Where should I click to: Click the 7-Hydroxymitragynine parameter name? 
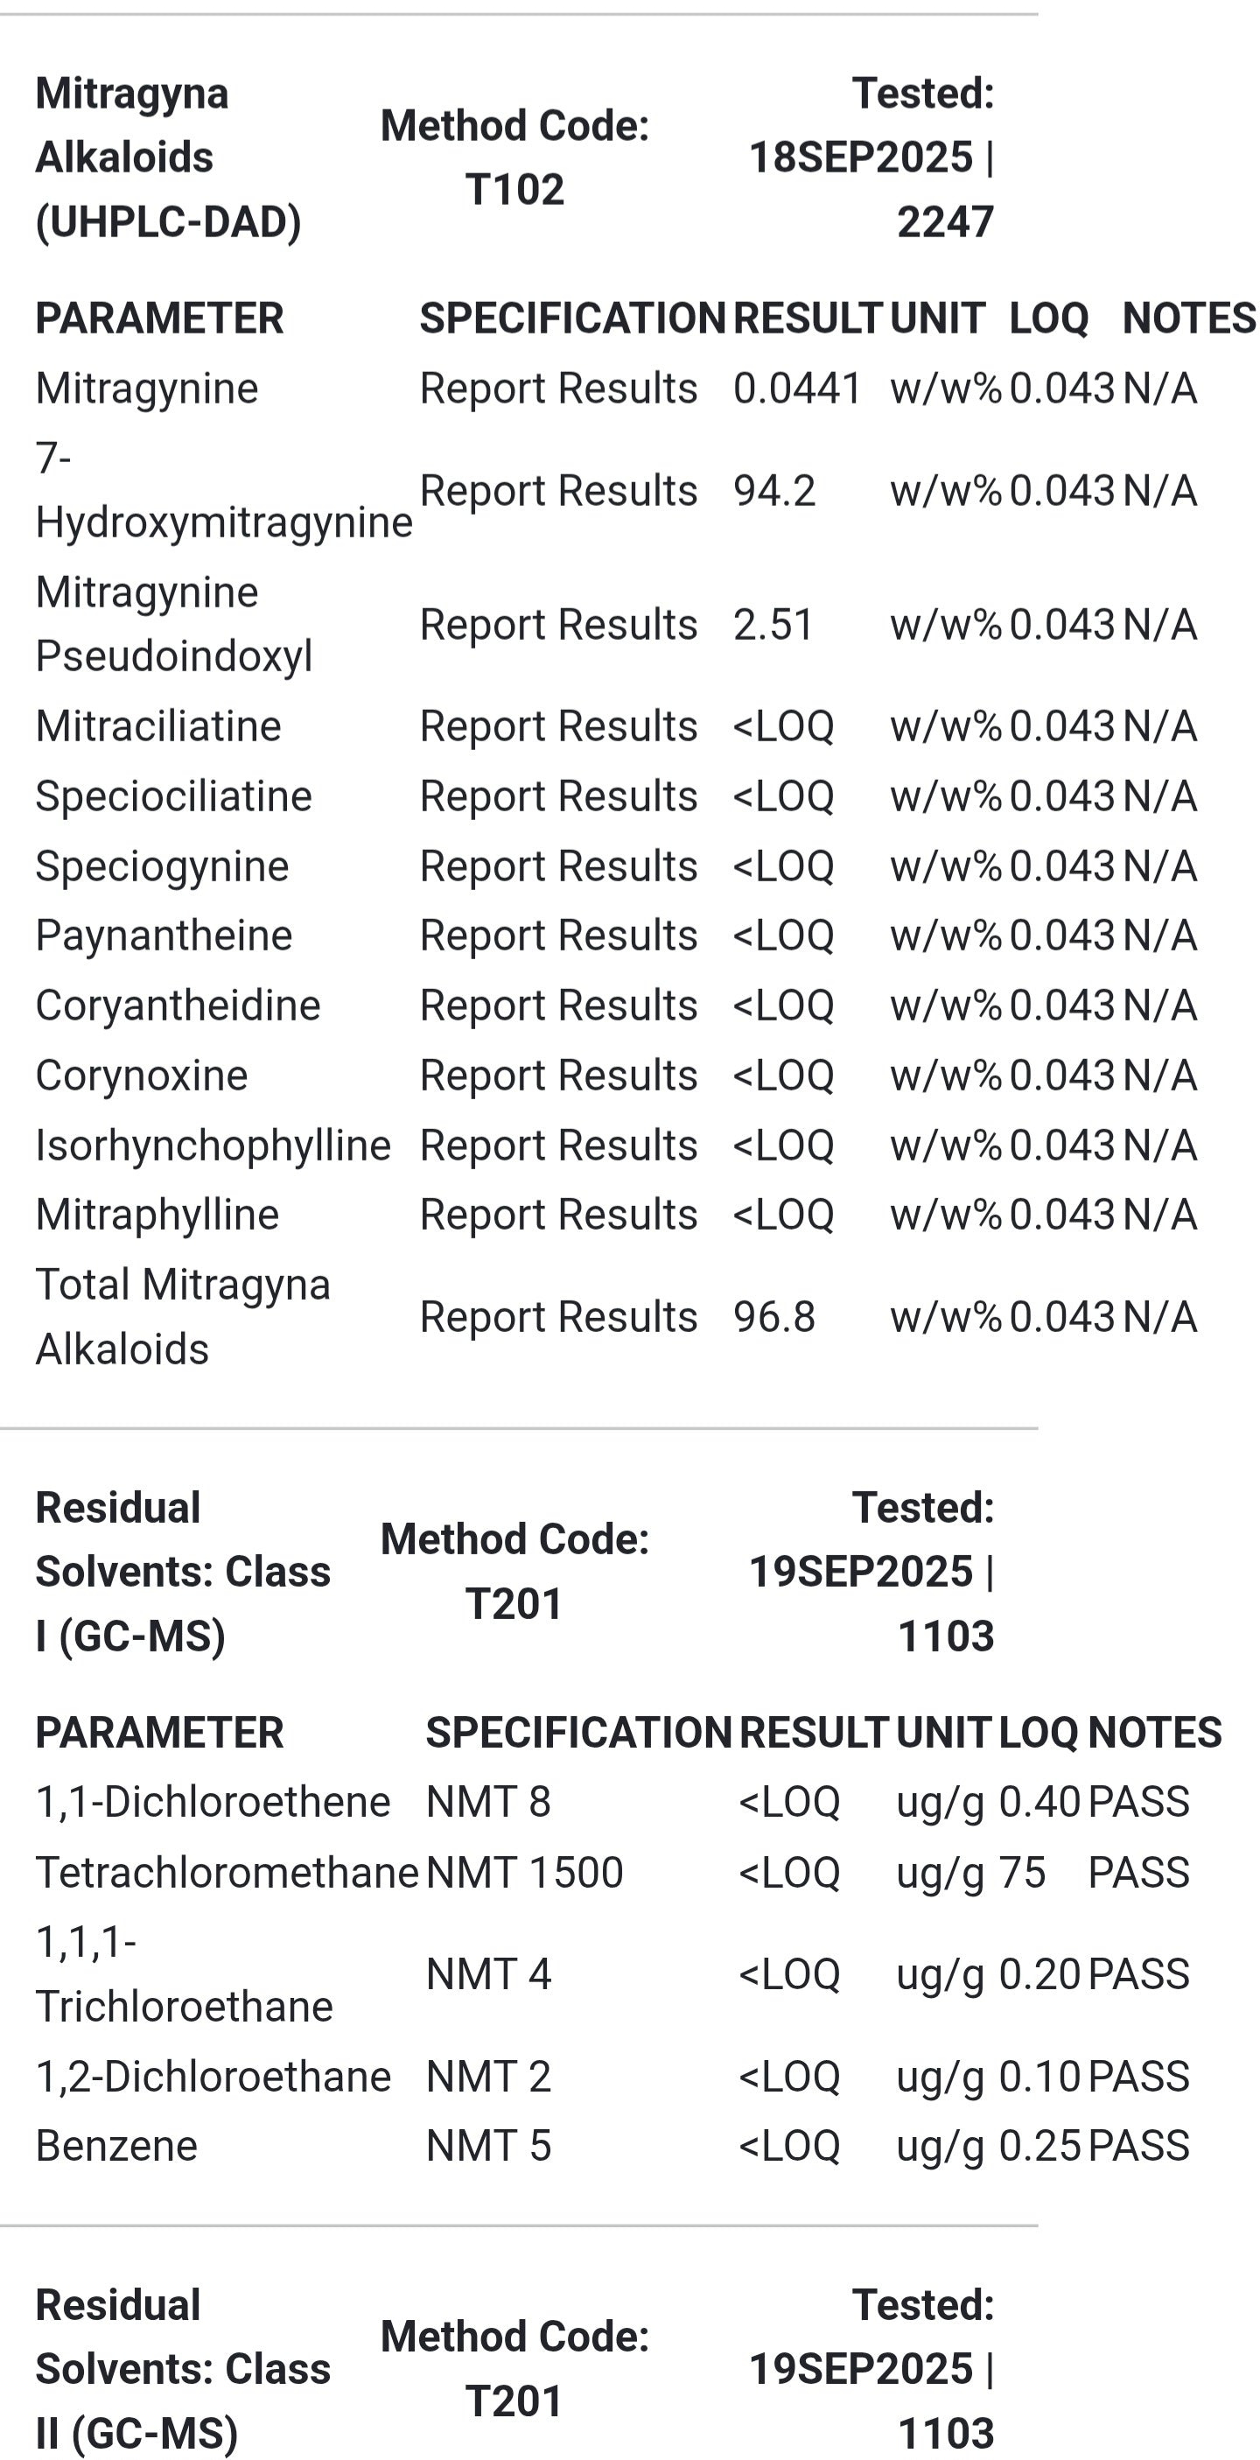[x=223, y=491]
